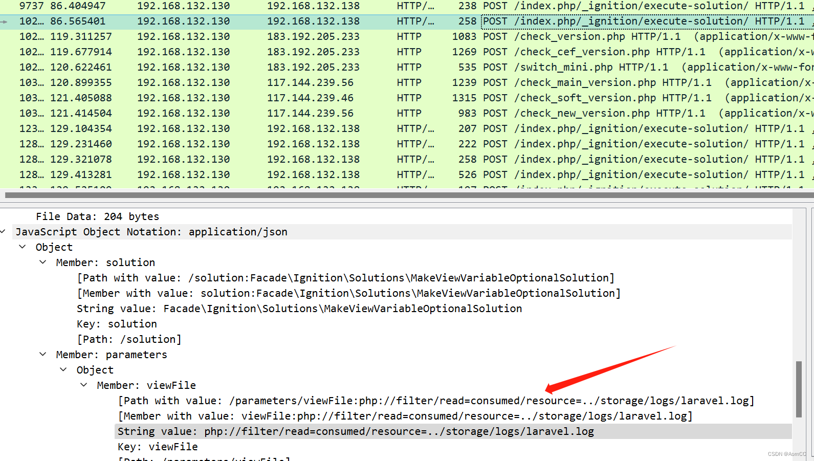
Task: Collapse the JavaScript Object Notation tree node
Action: (3, 232)
